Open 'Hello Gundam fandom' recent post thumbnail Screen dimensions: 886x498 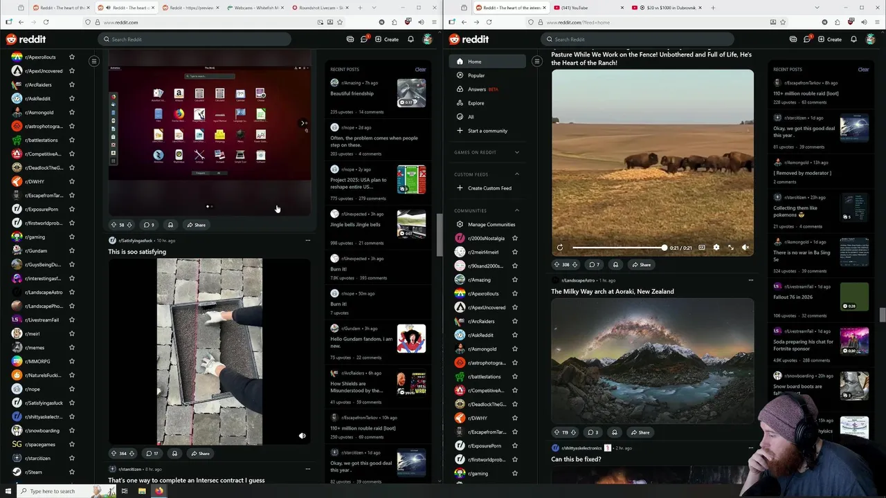411,339
